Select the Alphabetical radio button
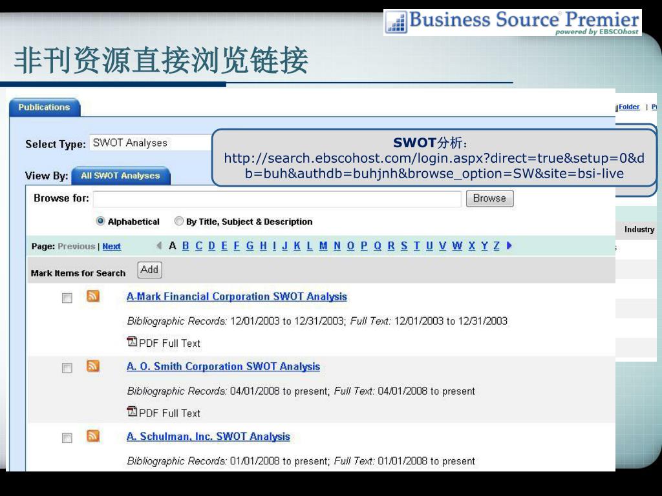The height and width of the screenshot is (496, 662). (x=100, y=221)
